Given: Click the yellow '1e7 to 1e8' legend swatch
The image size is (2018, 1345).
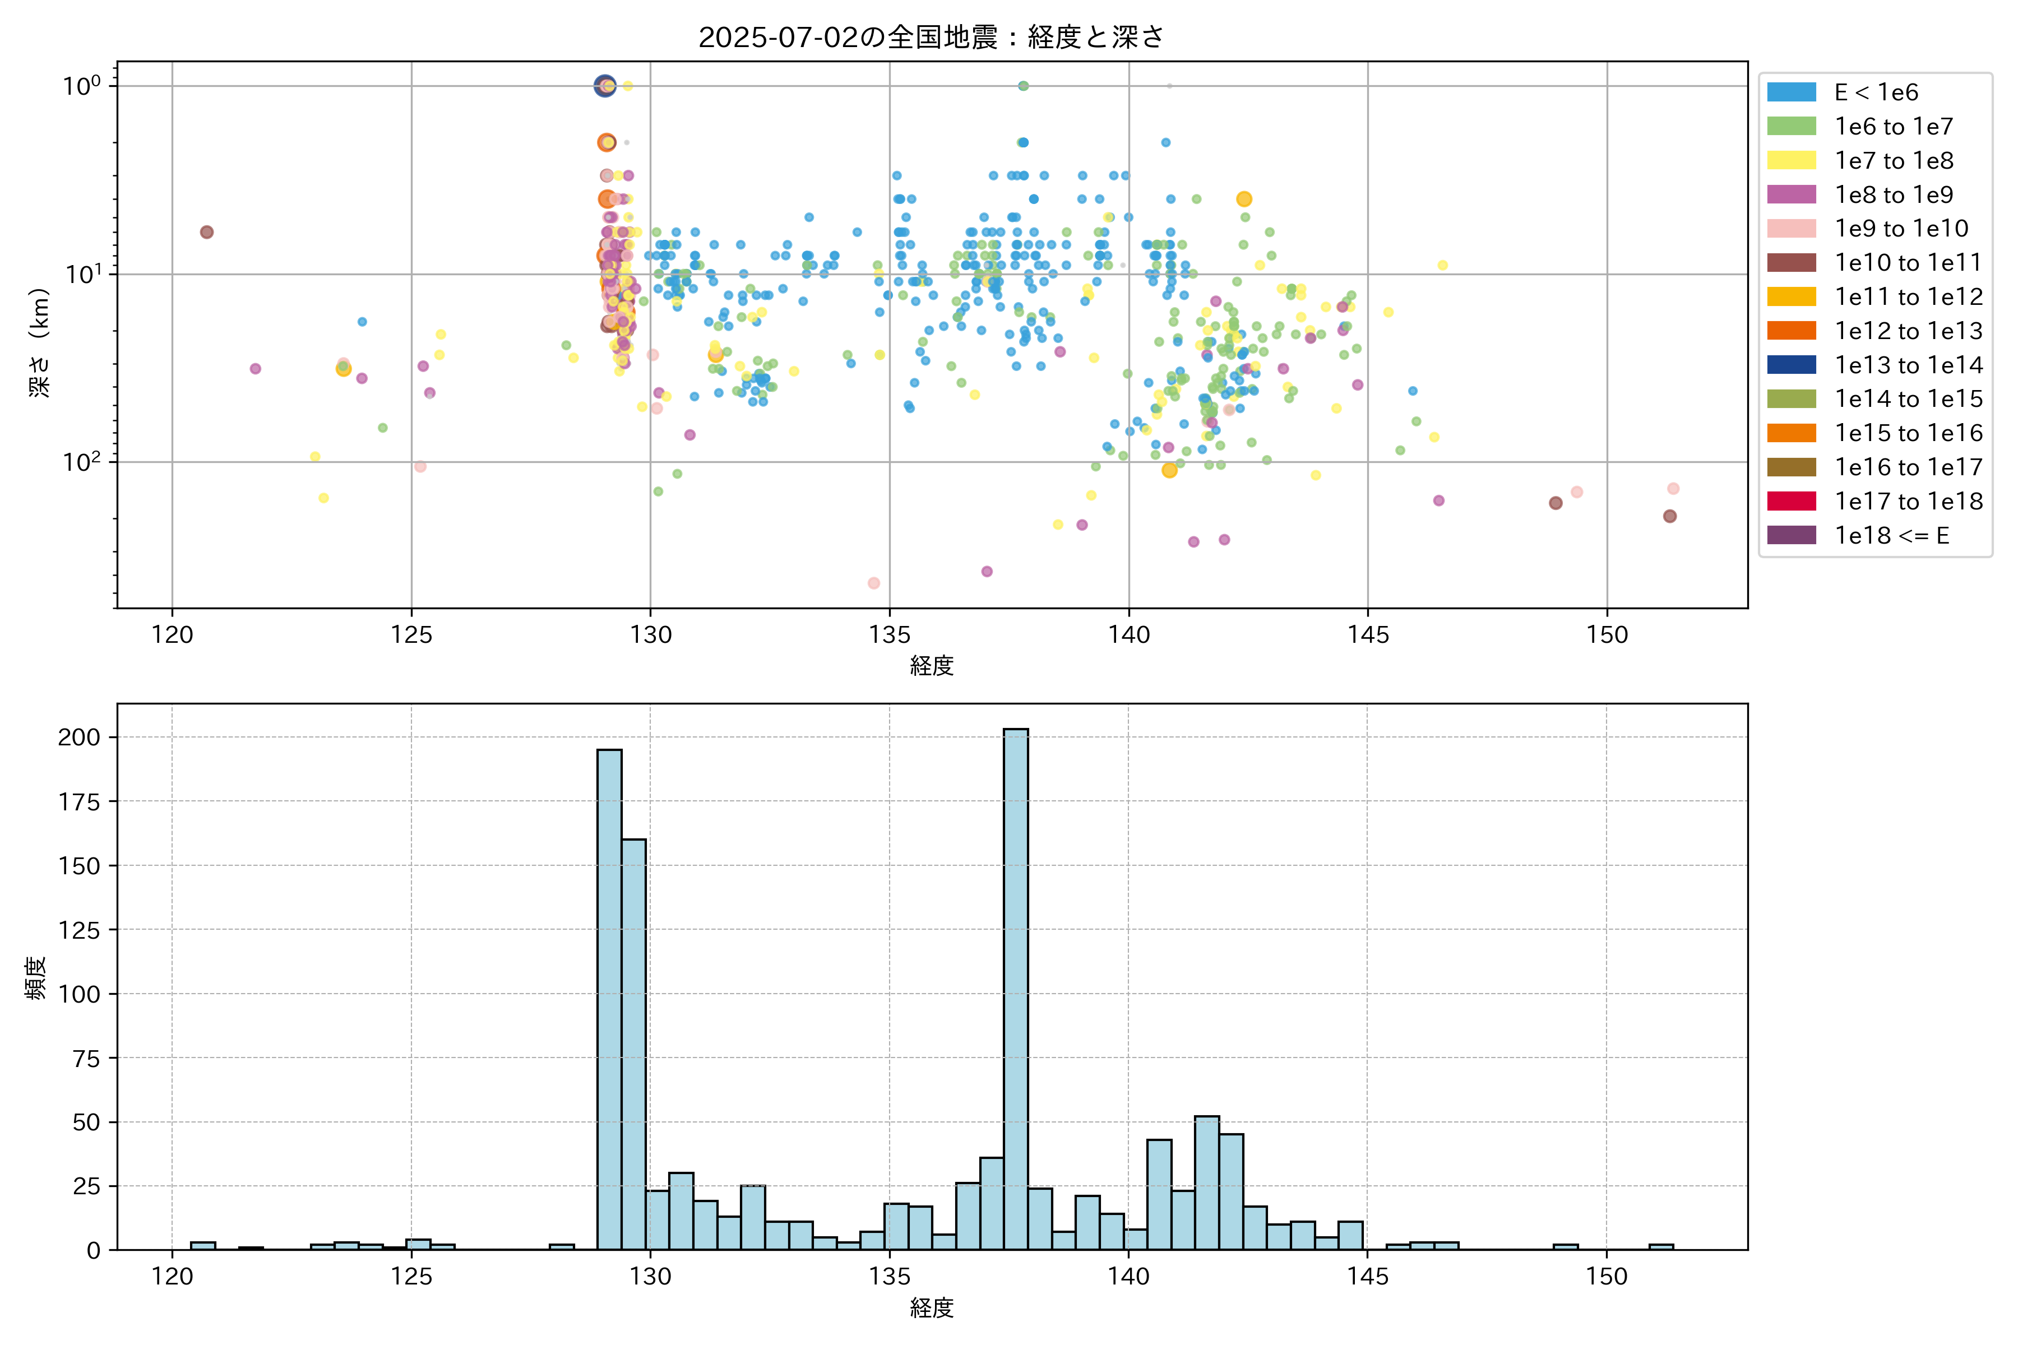Looking at the screenshot, I should (x=1790, y=160).
